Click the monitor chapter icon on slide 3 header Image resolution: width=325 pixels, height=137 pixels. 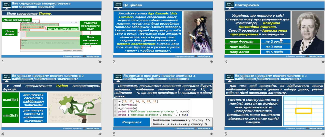pyautogui.click(x=229, y=5)
